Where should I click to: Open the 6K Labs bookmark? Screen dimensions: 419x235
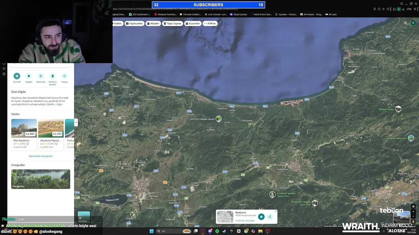coord(331,14)
